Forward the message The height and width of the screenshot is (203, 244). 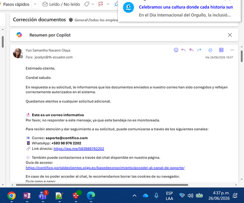(199, 50)
